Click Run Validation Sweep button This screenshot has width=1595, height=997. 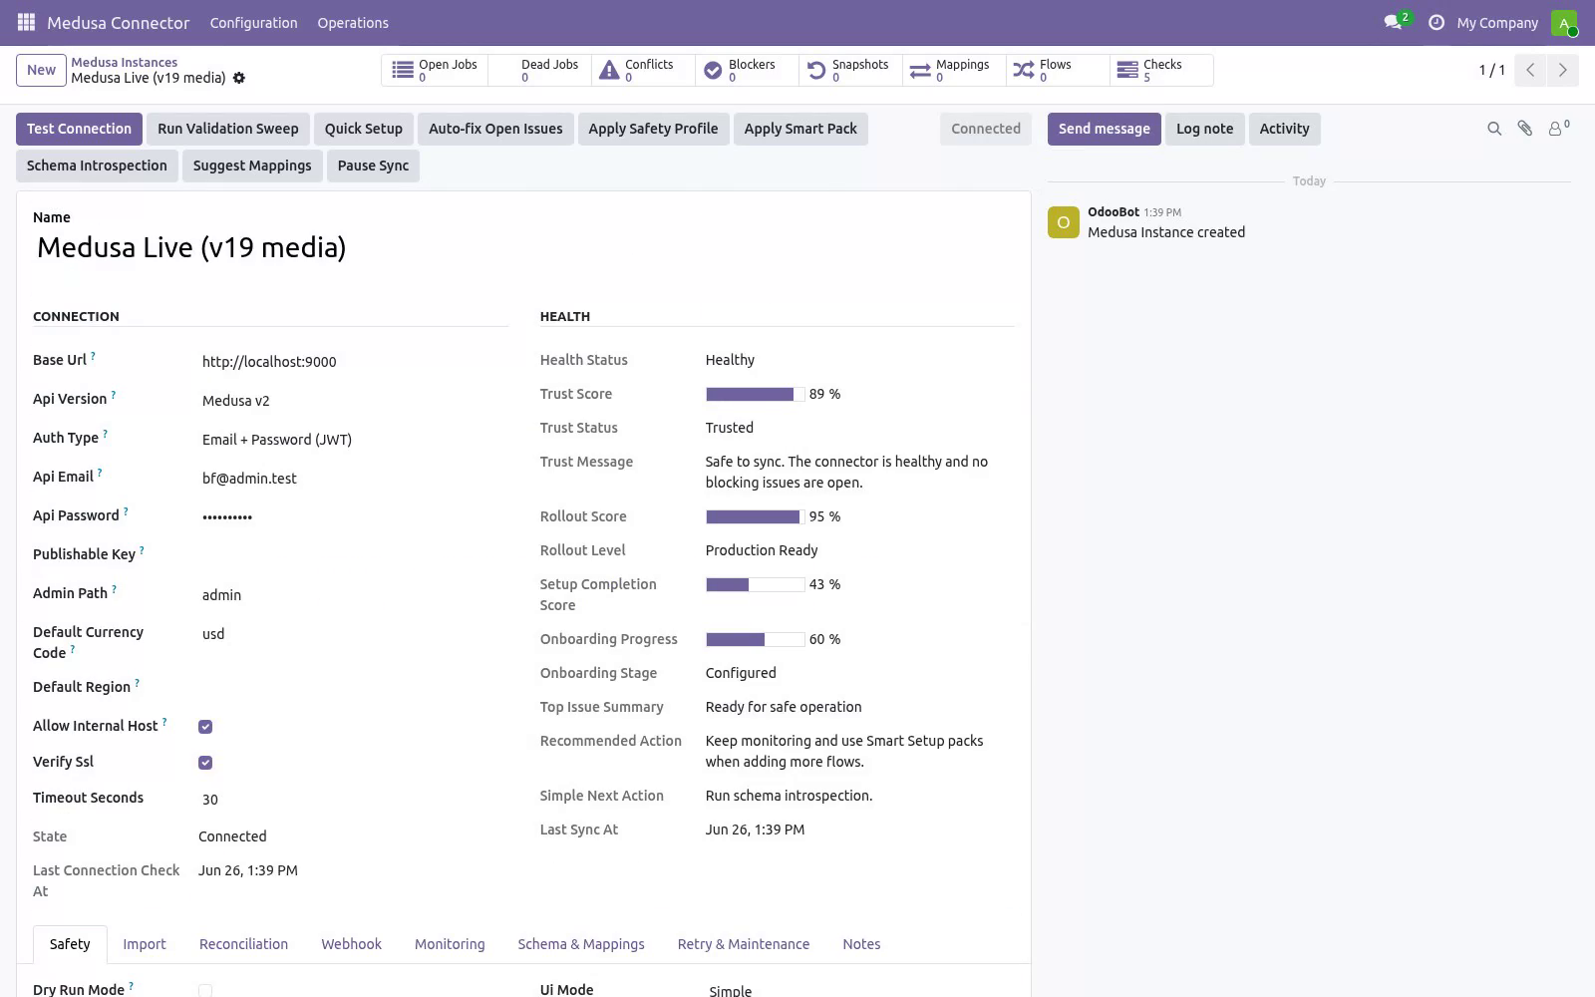pyautogui.click(x=228, y=129)
